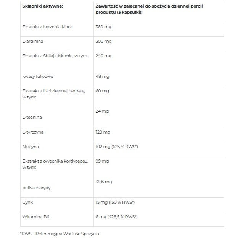
Task: Click the '48 mg' value
Action: coord(102,76)
